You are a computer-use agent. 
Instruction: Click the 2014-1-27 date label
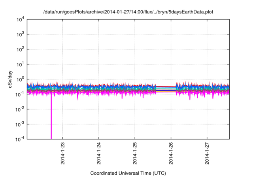pyautogui.click(x=207, y=153)
